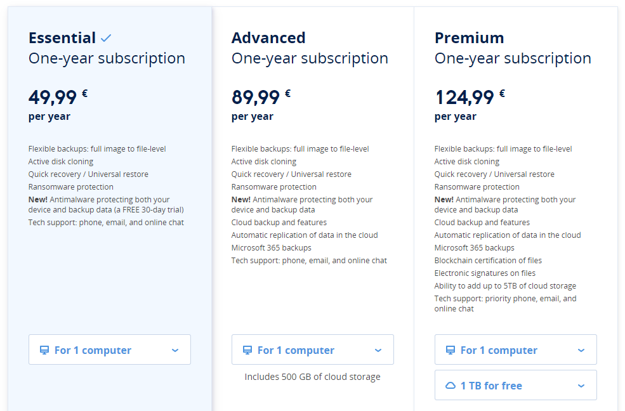Screen dimensions: 625x411
Task: Choose the 89,99 € per year price
Action: click(261, 98)
